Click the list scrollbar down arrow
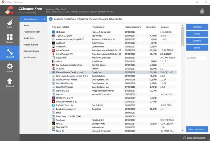The height and width of the screenshot is (141, 210). tap(183, 131)
